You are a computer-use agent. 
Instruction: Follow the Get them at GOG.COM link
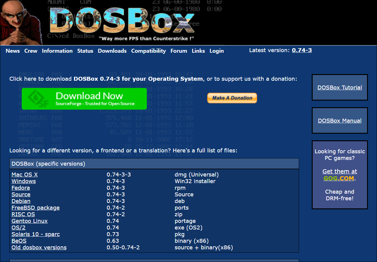click(340, 175)
